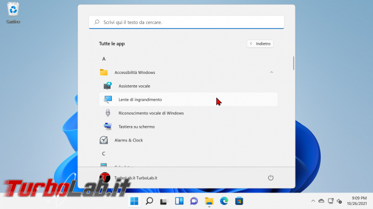Open the Accessibilità Windows folder icon
Image resolution: width=373 pixels, height=209 pixels.
[x=104, y=72]
